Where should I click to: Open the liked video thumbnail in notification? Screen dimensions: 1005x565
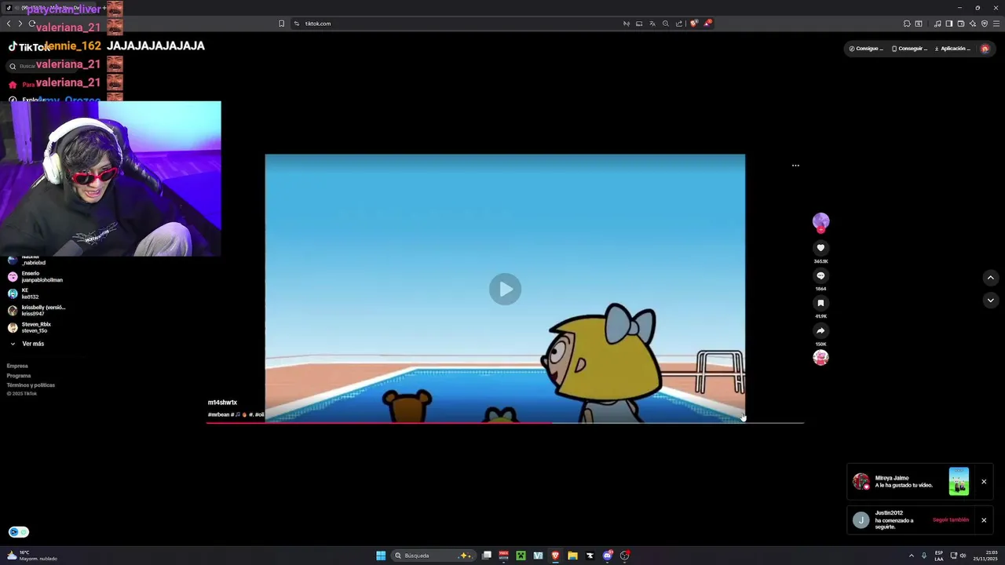pyautogui.click(x=959, y=481)
